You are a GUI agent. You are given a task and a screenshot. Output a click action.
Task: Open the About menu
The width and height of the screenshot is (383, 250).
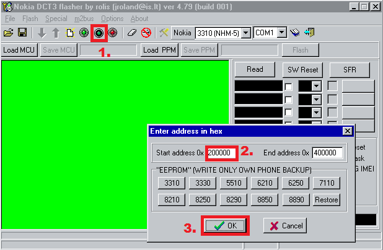[139, 19]
